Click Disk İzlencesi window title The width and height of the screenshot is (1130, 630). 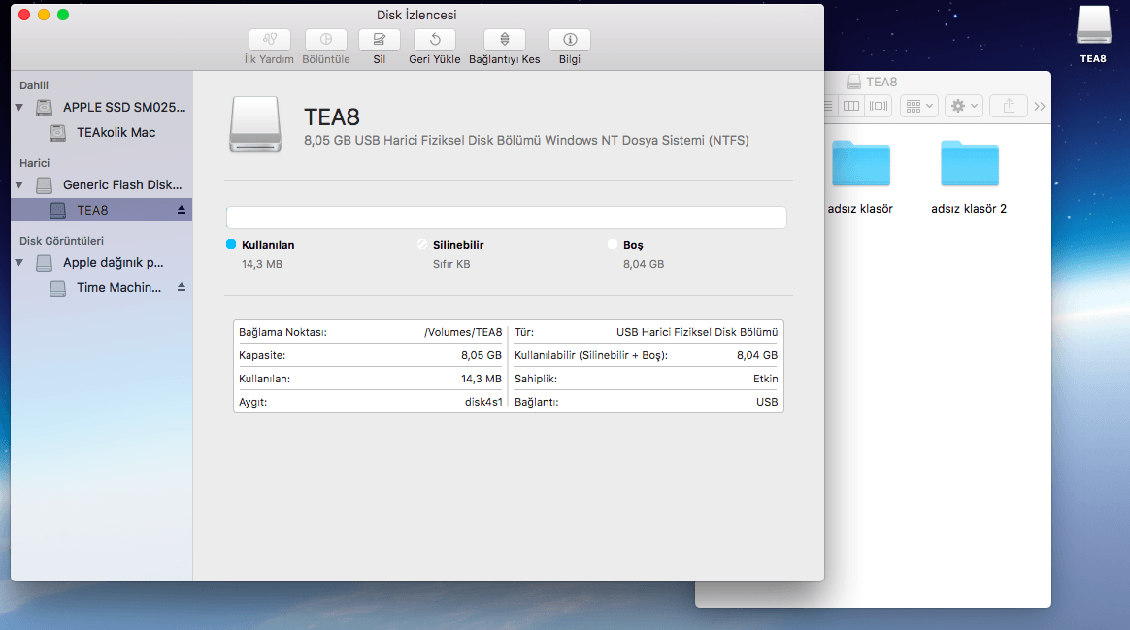click(x=416, y=16)
